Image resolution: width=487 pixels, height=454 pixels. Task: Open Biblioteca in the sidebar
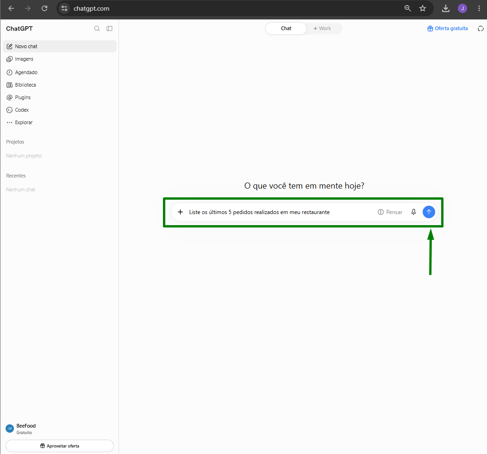click(60, 85)
